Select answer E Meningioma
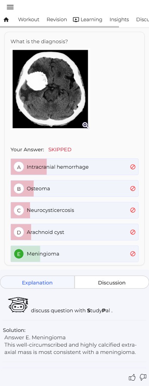This screenshot has width=149, height=386. coord(75,254)
